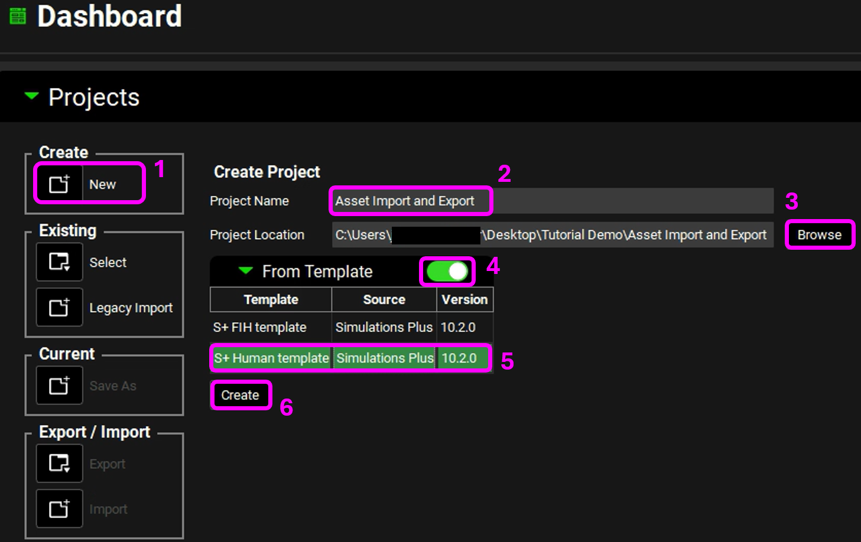861x542 pixels.
Task: Click the Select existing project icon
Action: [x=59, y=262]
